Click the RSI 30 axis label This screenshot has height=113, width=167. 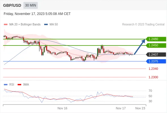(150, 101)
